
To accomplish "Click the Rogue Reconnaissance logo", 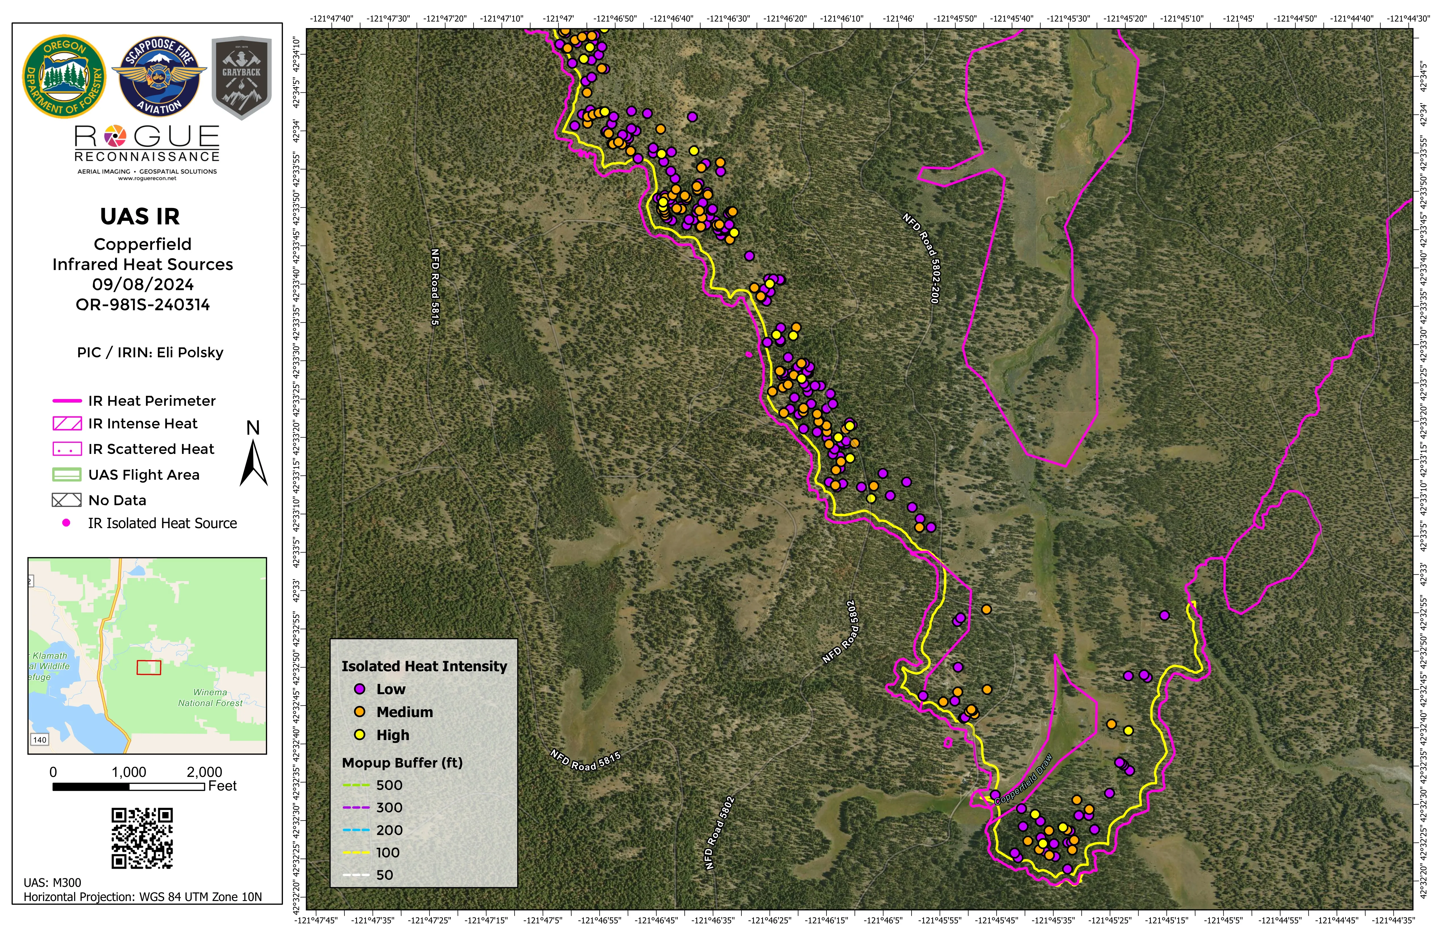I will coord(147,153).
